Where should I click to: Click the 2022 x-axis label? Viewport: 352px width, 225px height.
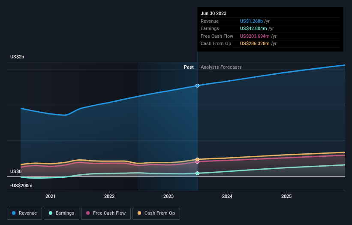point(109,196)
